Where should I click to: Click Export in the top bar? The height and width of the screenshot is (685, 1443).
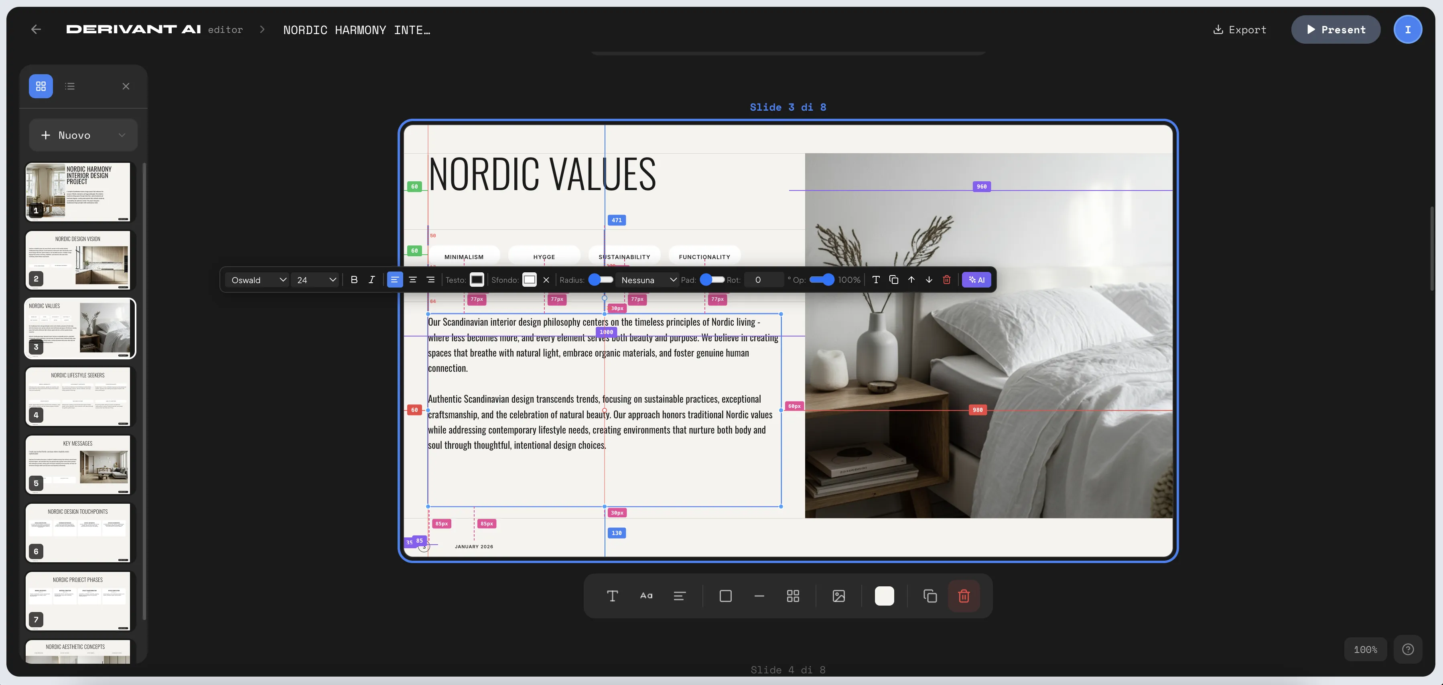[1239, 30]
